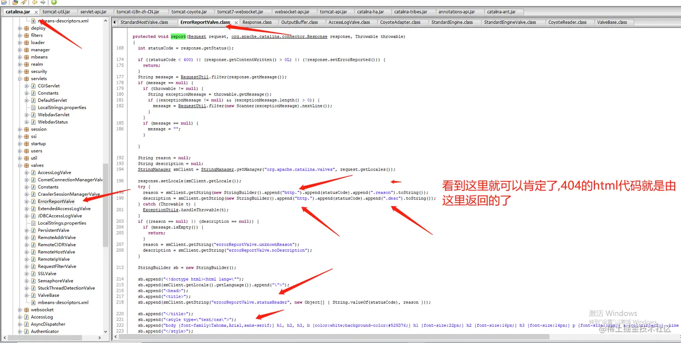Click the green update-check toolbar icon
Screen dimensions: 681x343
(x=54, y=3)
